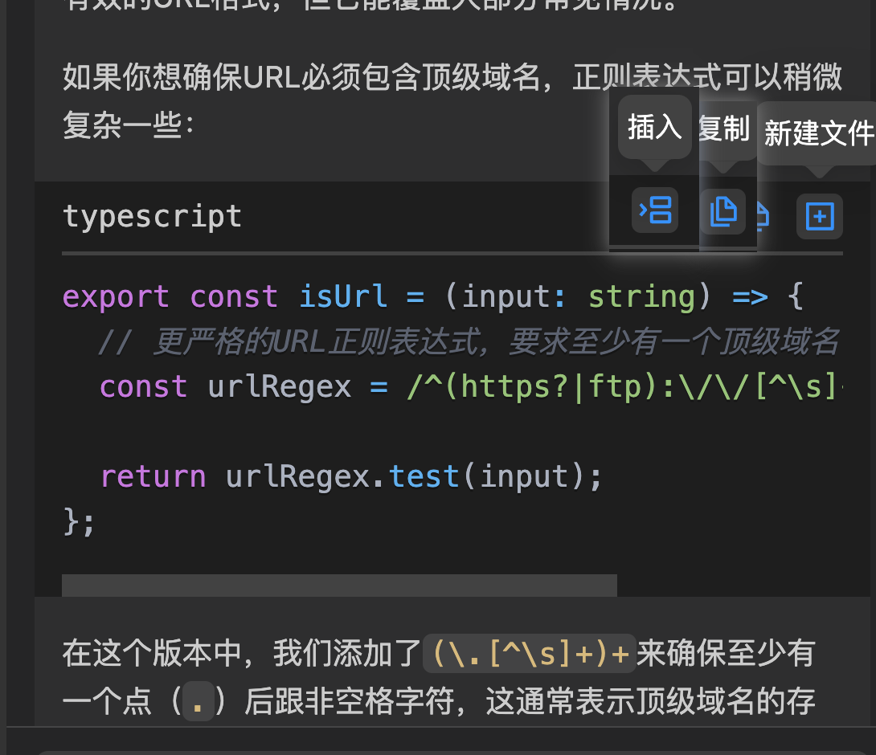Click the 新建文件 tooltip label
Viewport: 876px width, 755px height.
coord(819,133)
